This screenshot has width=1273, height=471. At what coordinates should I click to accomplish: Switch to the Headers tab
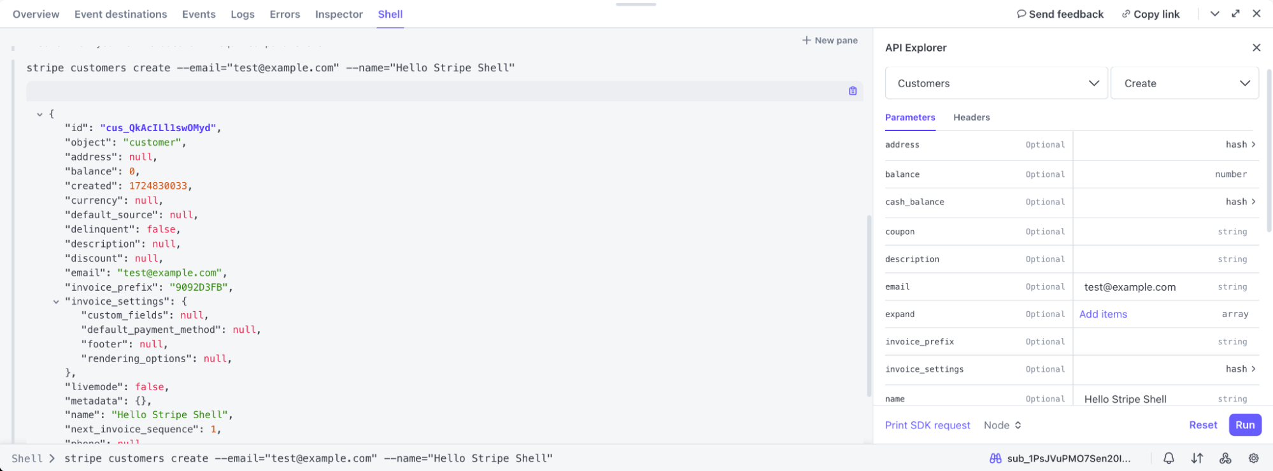[x=971, y=117]
